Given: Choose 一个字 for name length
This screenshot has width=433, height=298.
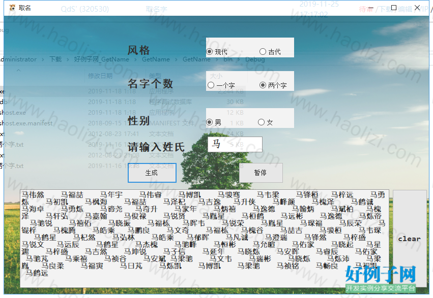Looking at the screenshot, I should pos(221,85).
